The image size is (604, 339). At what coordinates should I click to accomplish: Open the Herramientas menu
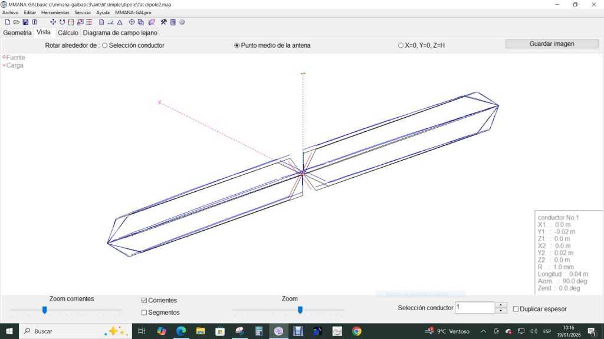pos(55,12)
